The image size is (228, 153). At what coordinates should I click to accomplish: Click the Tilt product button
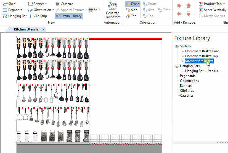(x=163, y=10)
